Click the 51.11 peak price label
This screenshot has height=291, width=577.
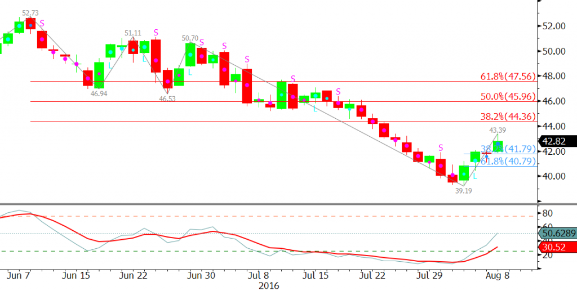pos(133,33)
